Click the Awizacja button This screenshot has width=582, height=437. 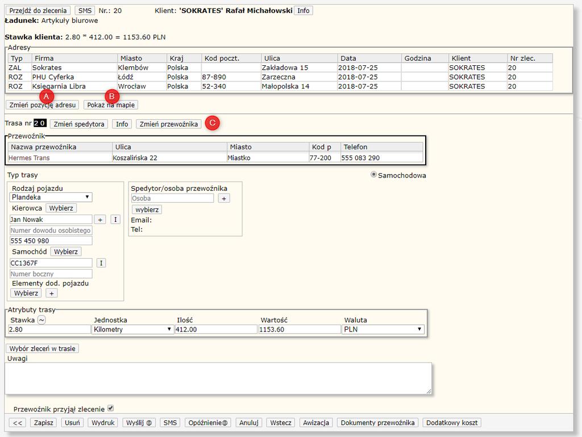(x=316, y=423)
